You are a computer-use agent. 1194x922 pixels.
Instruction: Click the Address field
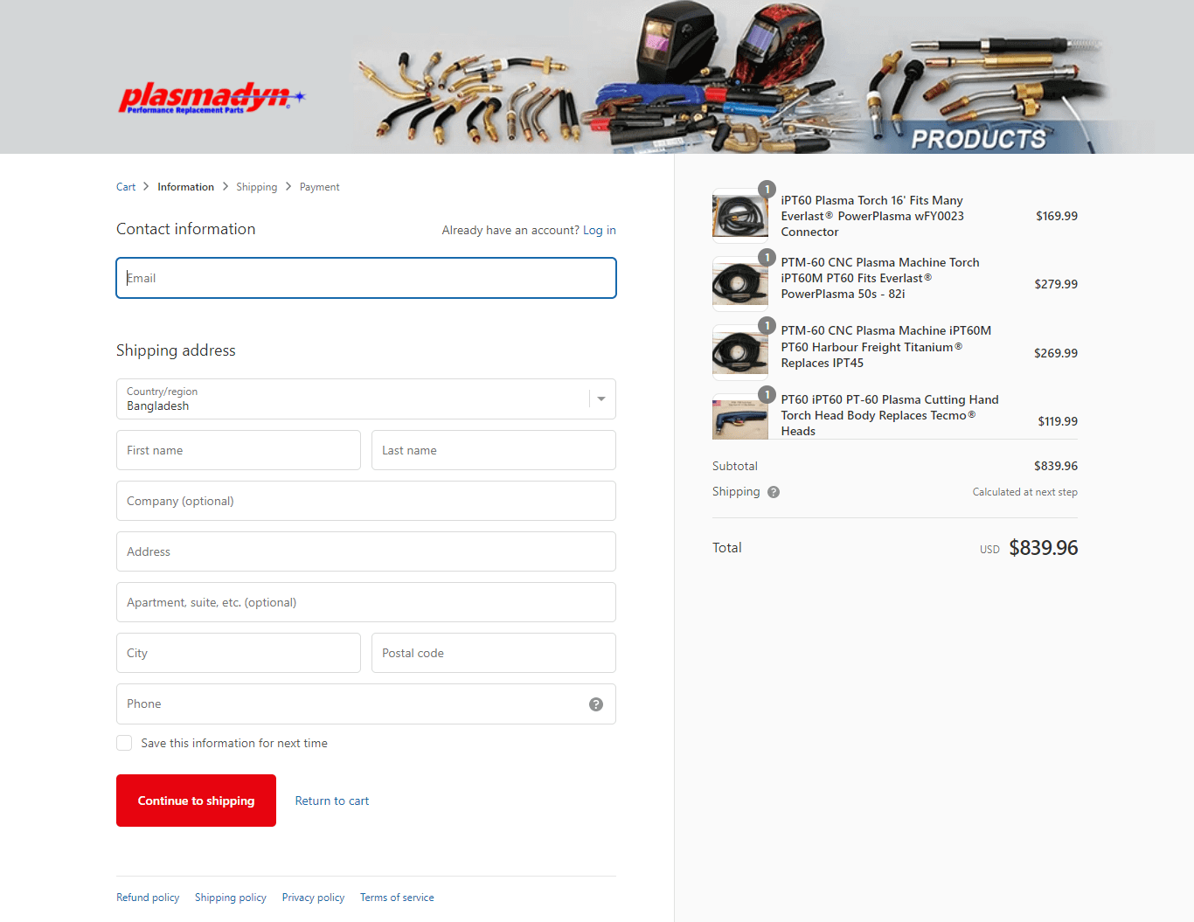366,551
